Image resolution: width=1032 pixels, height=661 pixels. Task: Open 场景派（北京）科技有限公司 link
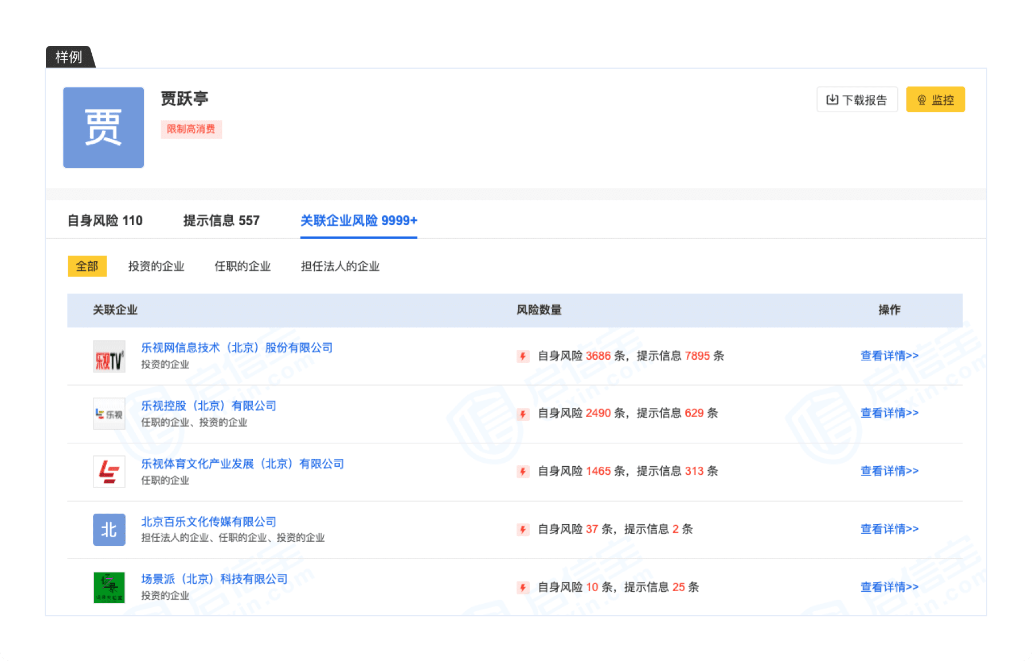214,579
